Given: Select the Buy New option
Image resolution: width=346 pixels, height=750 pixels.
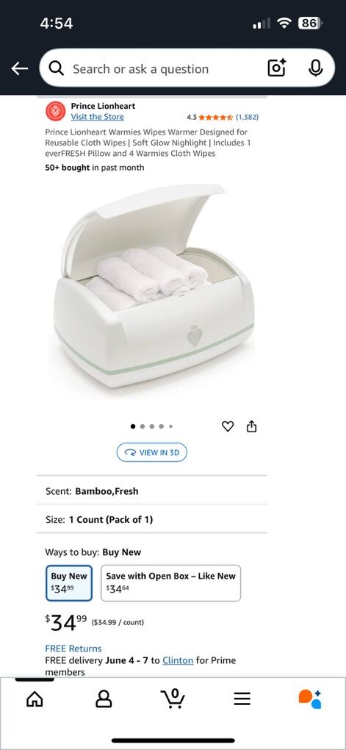Looking at the screenshot, I should (69, 583).
